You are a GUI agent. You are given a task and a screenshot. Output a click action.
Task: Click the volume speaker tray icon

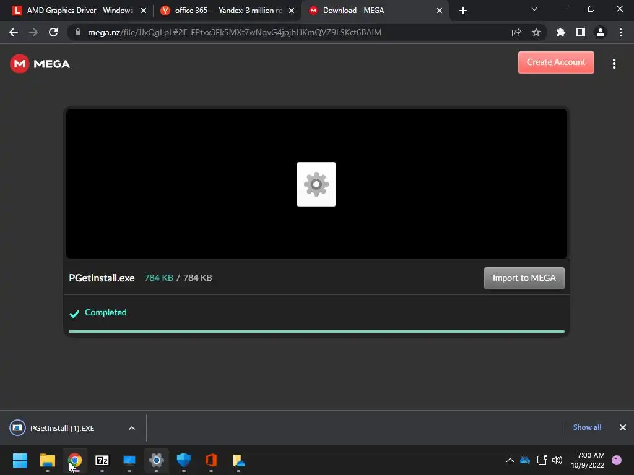557,460
